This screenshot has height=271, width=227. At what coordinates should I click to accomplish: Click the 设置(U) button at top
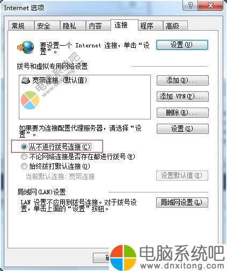pos(182,45)
